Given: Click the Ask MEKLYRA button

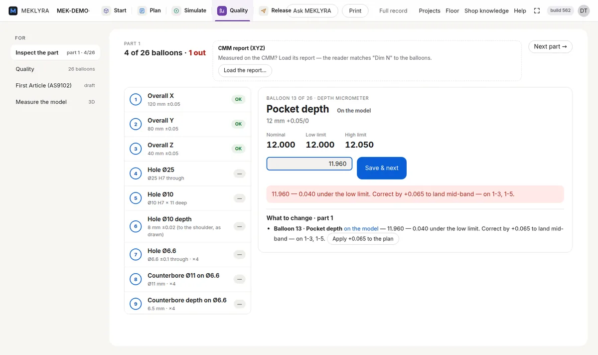Looking at the screenshot, I should coord(312,10).
